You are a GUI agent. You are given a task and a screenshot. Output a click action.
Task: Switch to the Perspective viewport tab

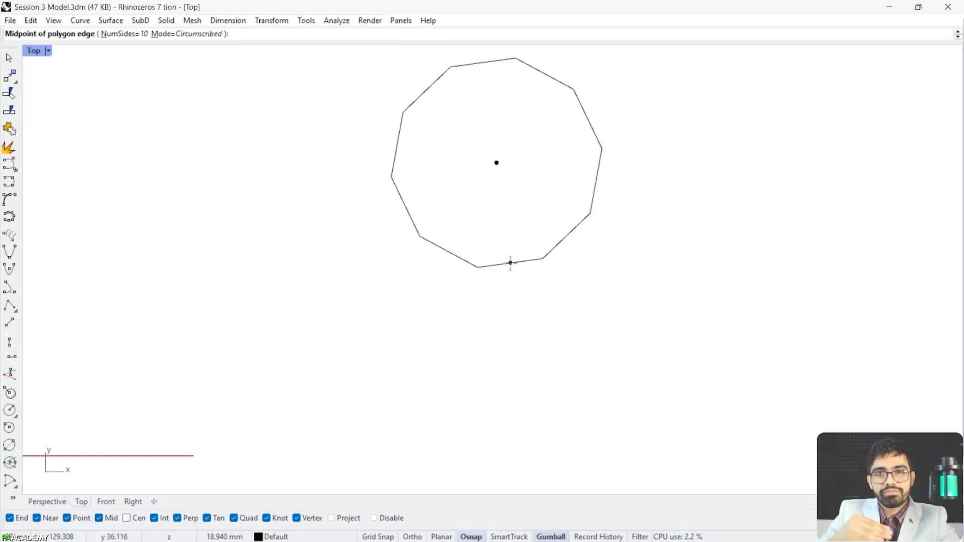tap(47, 501)
